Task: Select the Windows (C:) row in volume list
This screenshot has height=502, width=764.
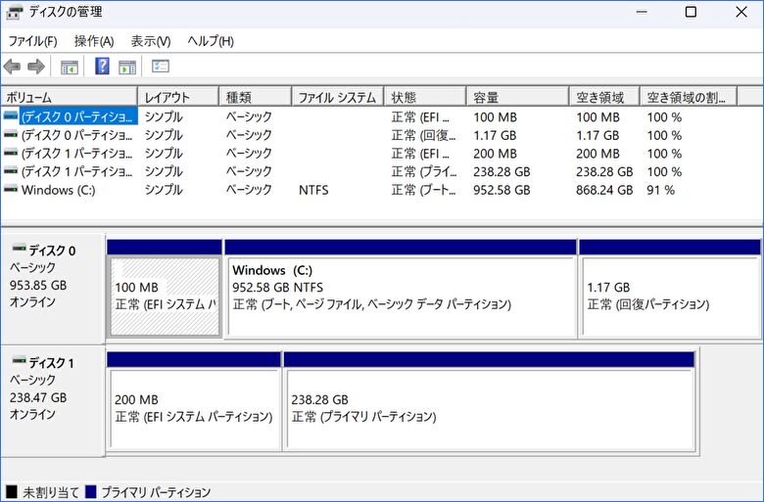Action: click(58, 190)
